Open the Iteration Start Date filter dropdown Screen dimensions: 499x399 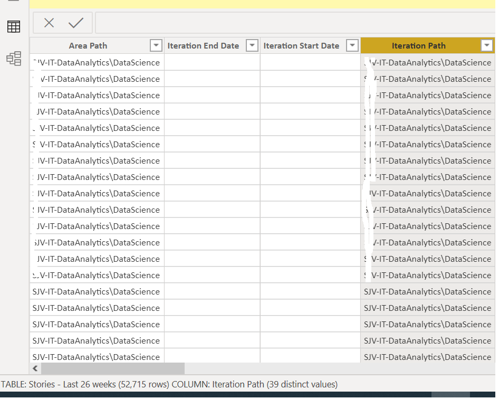[352, 45]
